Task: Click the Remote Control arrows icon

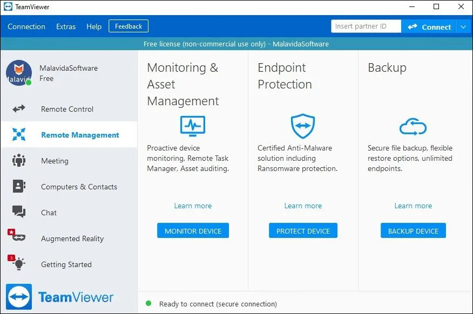Action: click(19, 109)
